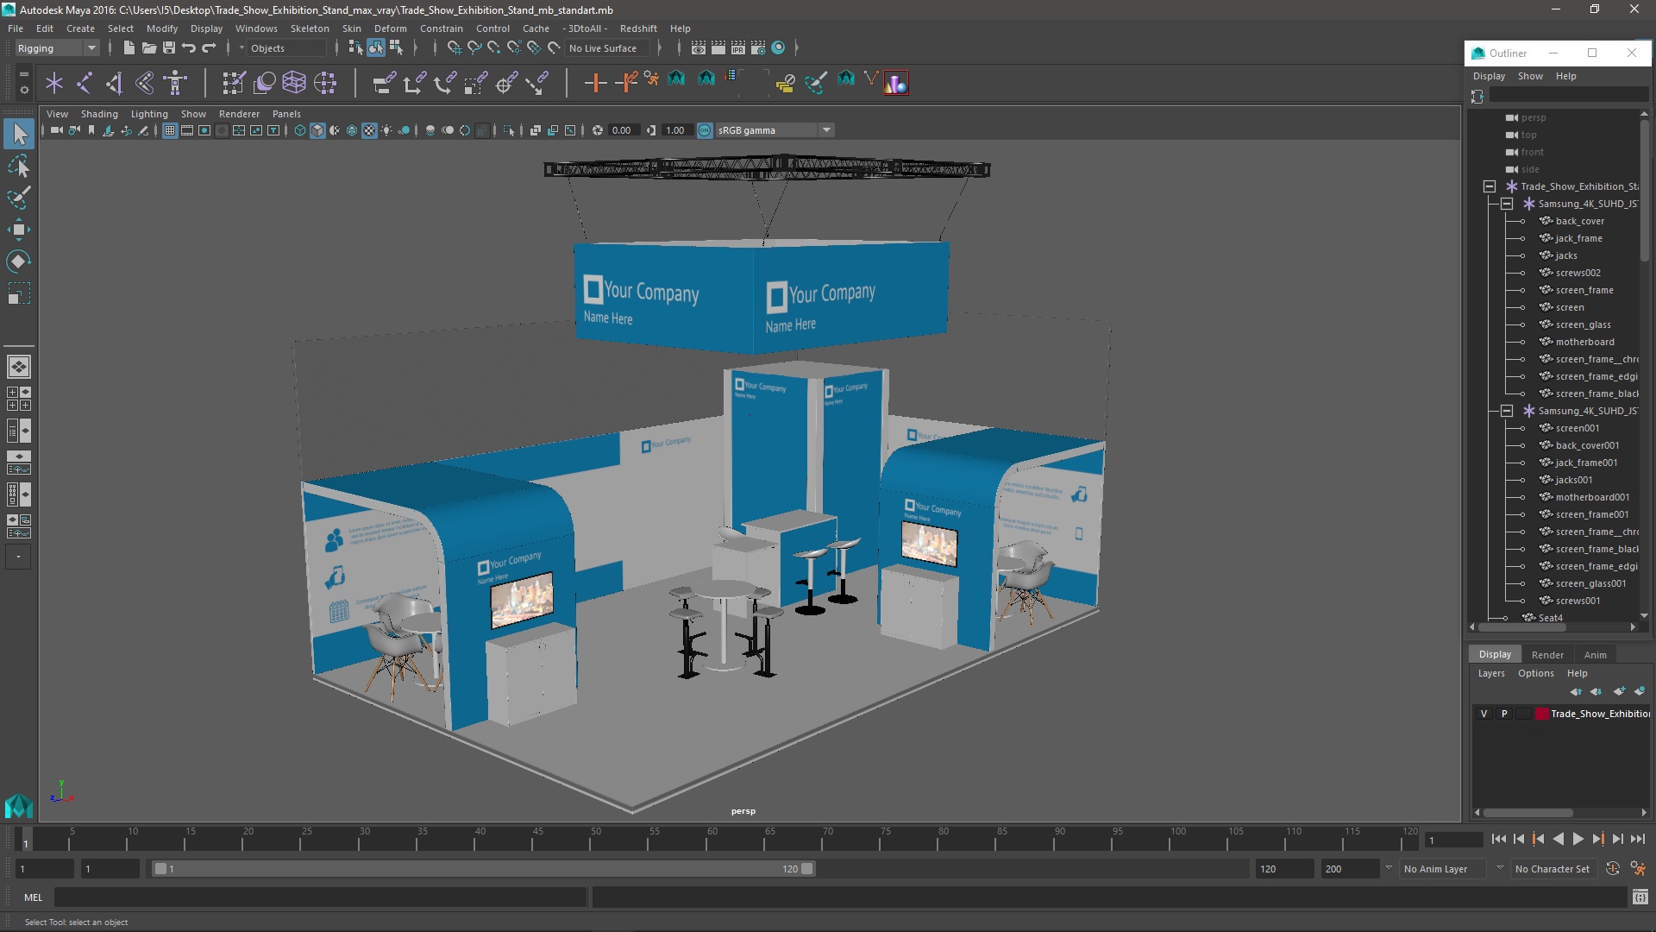The height and width of the screenshot is (932, 1656).
Task: Activate the Paint Selection tool
Action: click(18, 198)
